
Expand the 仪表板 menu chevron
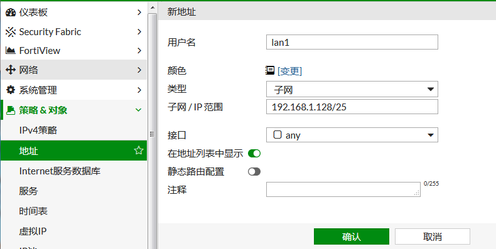tap(139, 13)
